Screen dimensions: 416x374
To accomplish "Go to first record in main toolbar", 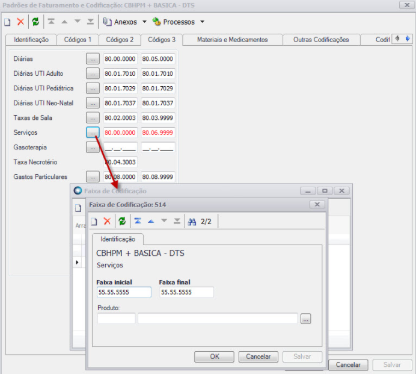I will [x=51, y=21].
